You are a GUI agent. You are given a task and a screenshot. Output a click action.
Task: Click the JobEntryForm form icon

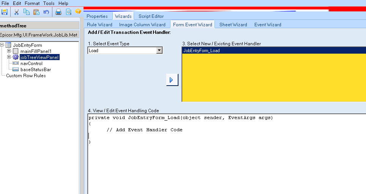tap(8, 45)
